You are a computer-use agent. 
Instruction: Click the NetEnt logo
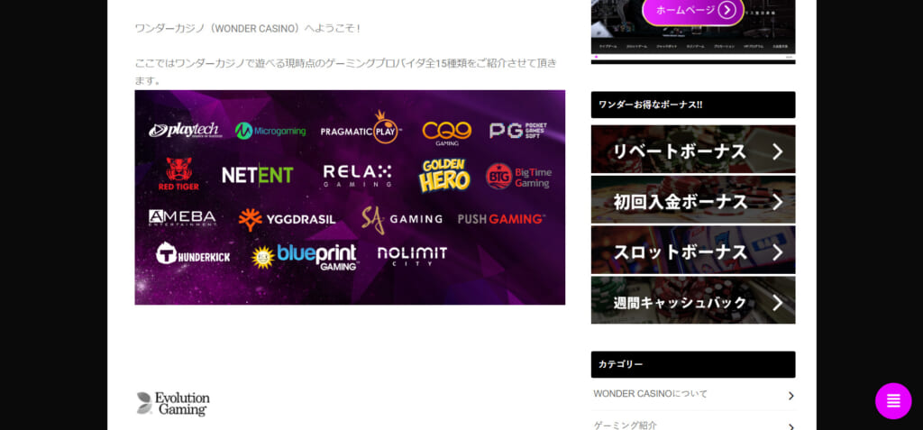[257, 175]
